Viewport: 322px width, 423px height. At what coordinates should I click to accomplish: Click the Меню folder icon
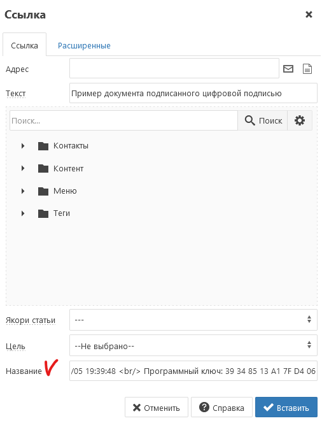(x=43, y=191)
